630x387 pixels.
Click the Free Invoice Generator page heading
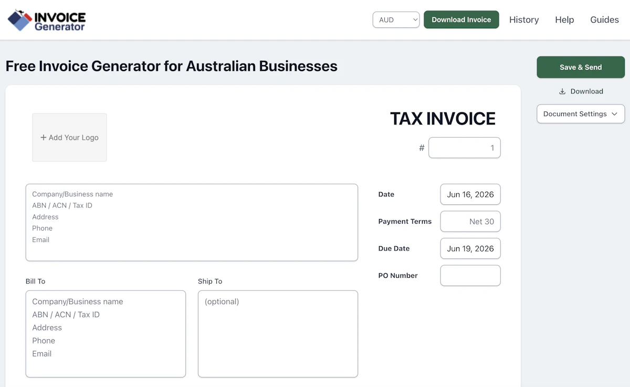(172, 66)
